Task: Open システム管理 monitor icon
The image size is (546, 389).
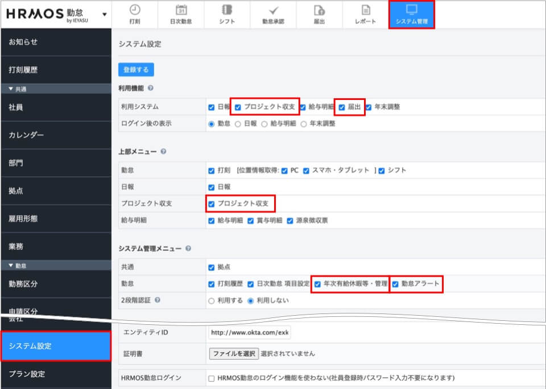Action: point(411,10)
